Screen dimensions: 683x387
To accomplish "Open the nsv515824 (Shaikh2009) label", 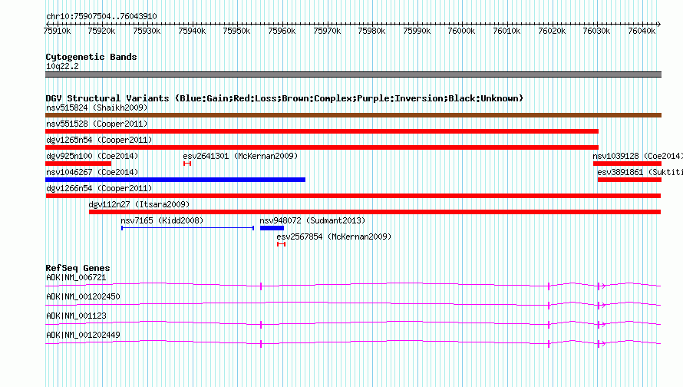I will pyautogui.click(x=97, y=107).
